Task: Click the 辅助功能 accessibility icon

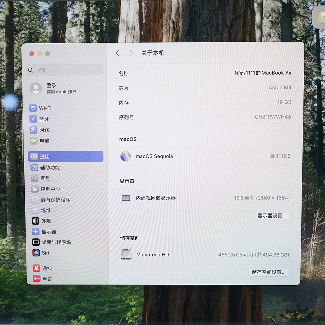Action: pos(34,168)
